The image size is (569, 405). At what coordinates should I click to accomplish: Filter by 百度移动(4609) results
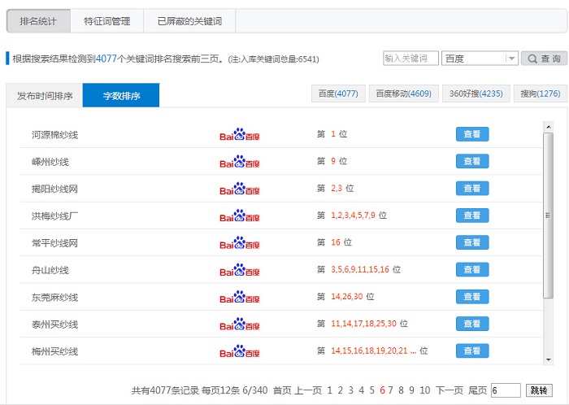[404, 94]
